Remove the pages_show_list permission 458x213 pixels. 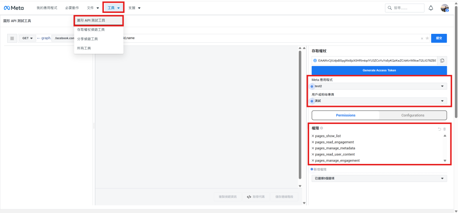tap(313, 136)
